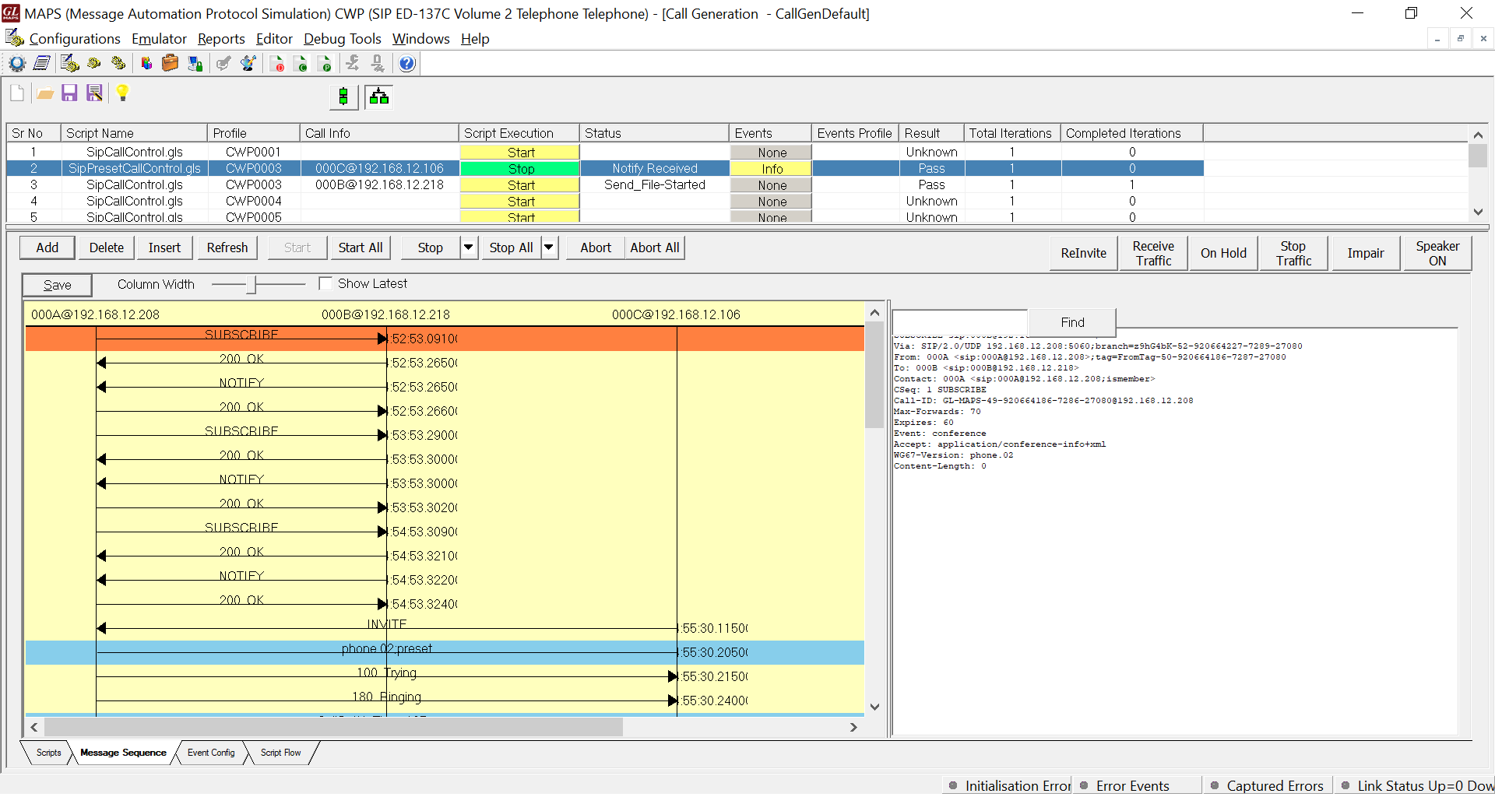
Task: Click the grey disconnect toolbar icon
Action: tap(378, 64)
